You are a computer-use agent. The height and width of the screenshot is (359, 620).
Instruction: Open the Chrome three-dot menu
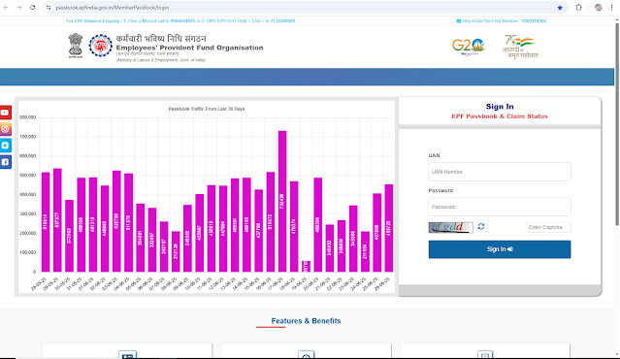[x=611, y=8]
